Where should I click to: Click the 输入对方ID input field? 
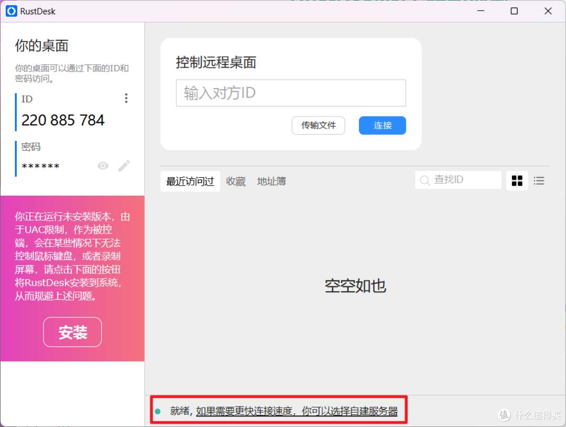(x=291, y=93)
